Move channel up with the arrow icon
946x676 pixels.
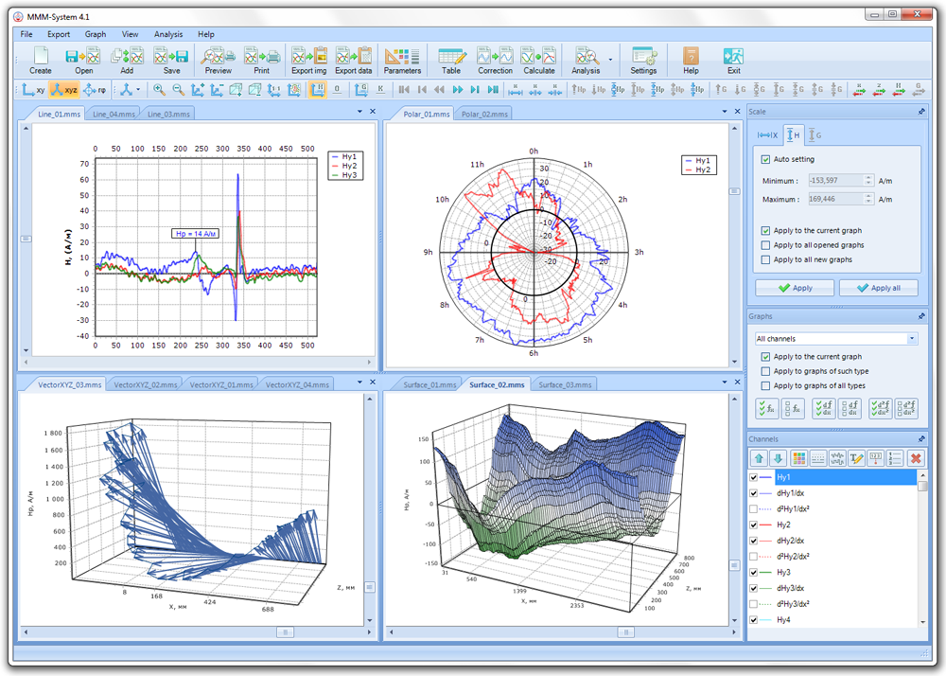[759, 458]
